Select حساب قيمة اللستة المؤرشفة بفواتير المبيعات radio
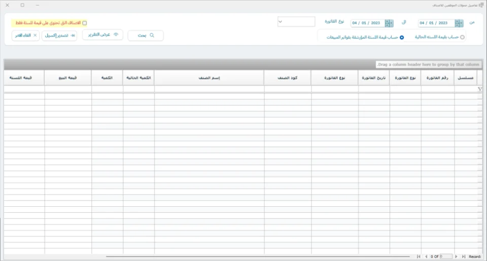The width and height of the screenshot is (487, 261). click(402, 37)
